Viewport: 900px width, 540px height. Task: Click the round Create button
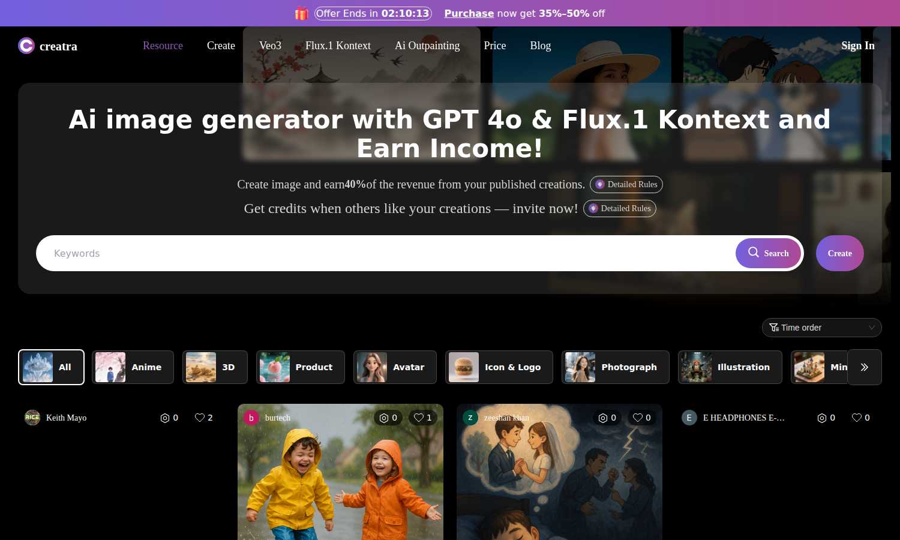click(840, 253)
